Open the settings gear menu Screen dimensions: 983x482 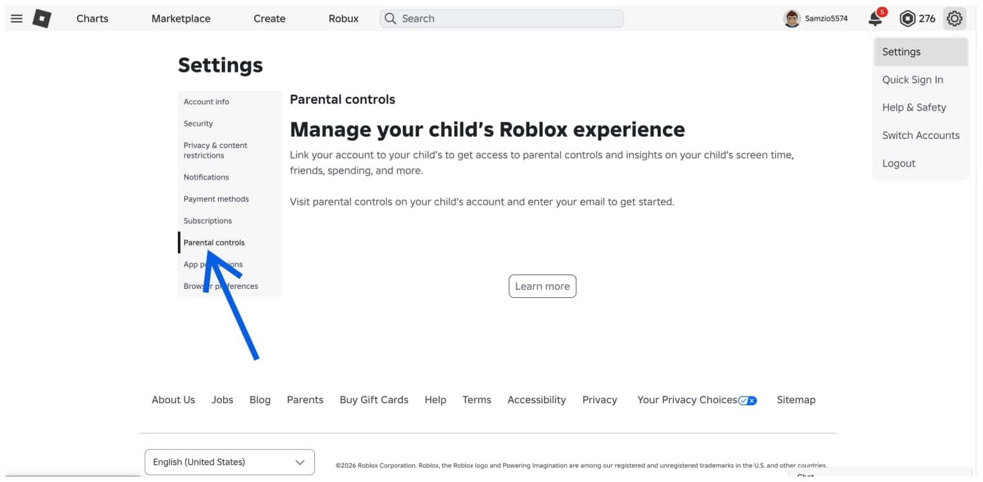coord(955,19)
